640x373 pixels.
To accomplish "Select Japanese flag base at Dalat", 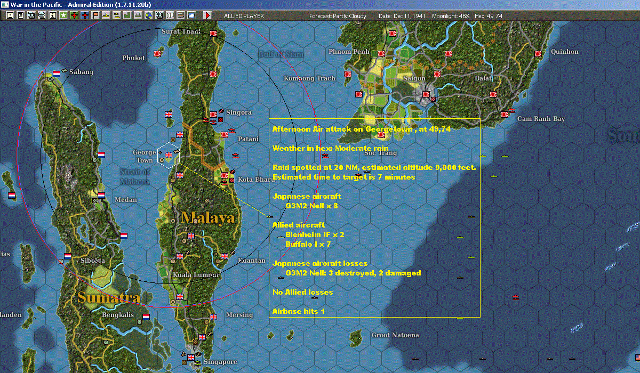I will (x=493, y=94).
